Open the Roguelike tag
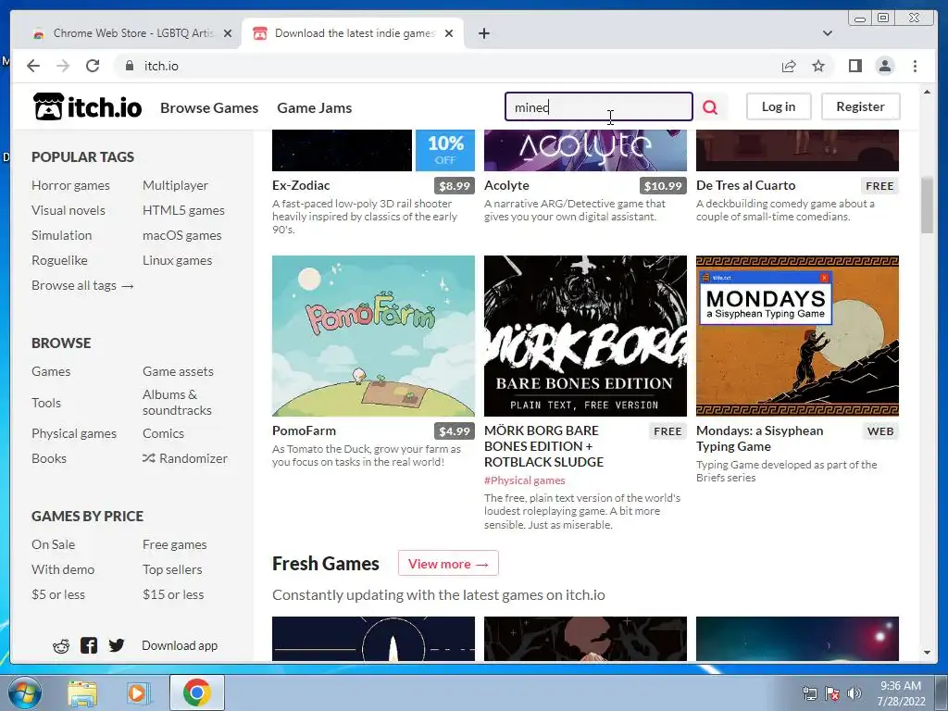 click(x=59, y=260)
